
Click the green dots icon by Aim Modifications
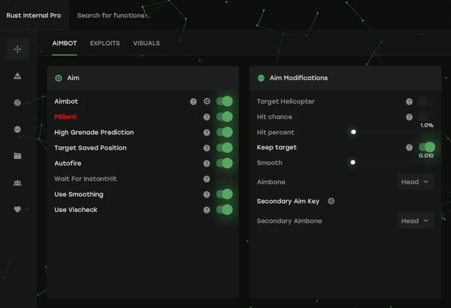(x=261, y=78)
